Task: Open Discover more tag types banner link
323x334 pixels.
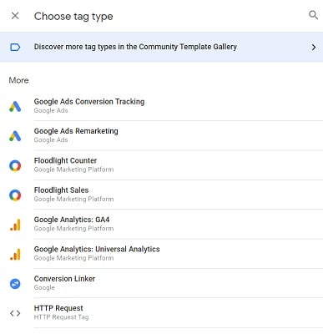Action: [161, 47]
